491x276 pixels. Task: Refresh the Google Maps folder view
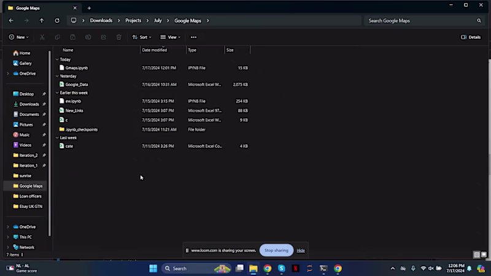57,21
